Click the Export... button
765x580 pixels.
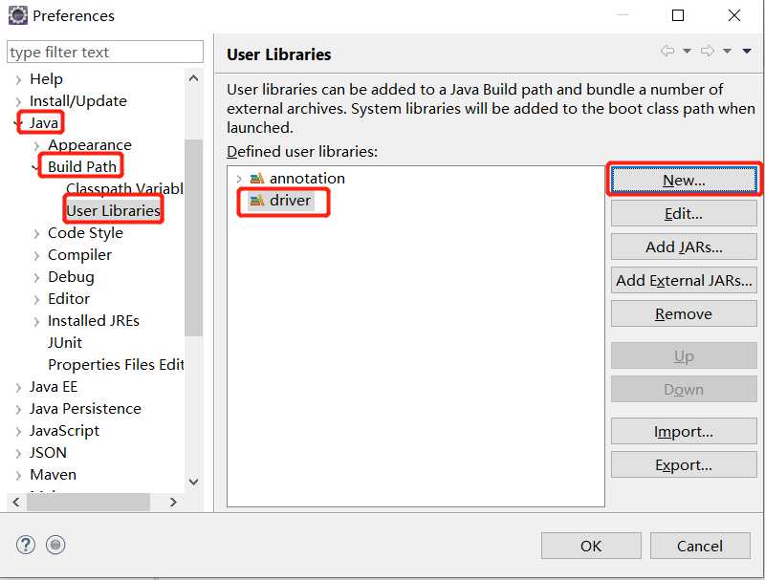[x=684, y=465]
